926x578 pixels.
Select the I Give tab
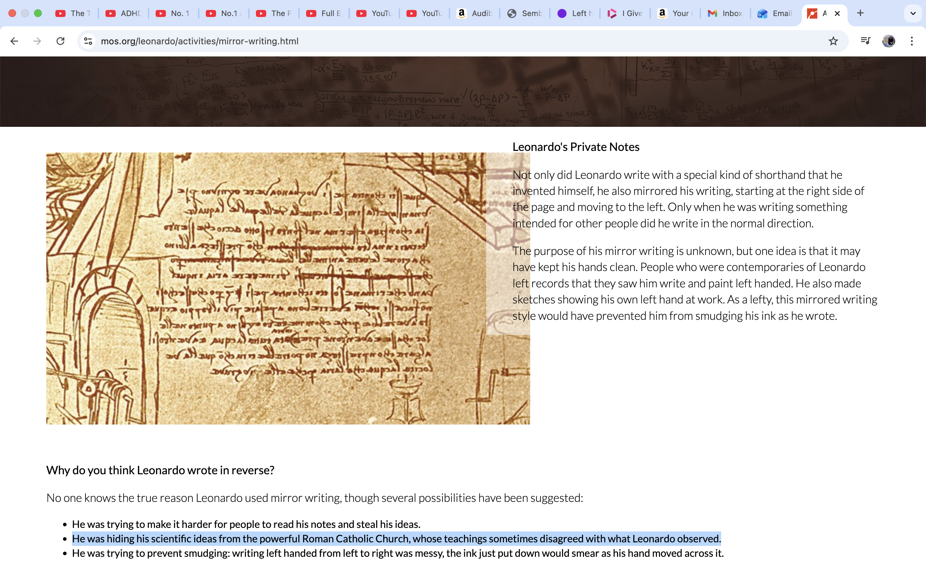point(625,13)
